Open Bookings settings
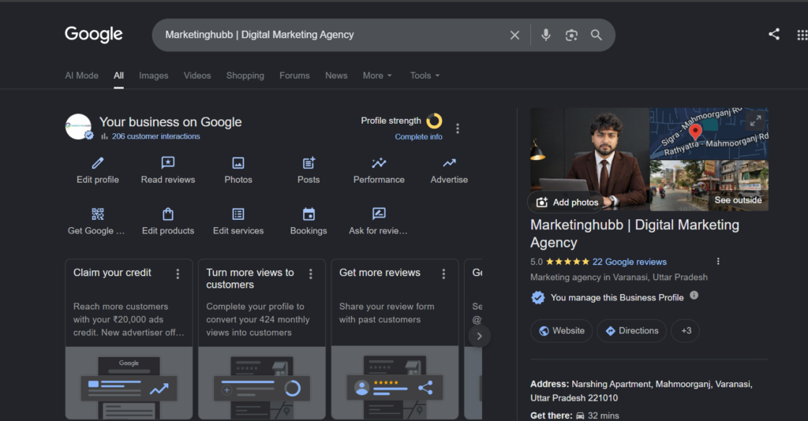The image size is (808, 421). click(309, 222)
